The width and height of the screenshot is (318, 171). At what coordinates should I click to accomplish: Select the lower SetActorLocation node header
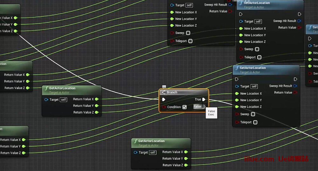[x=266, y=70]
